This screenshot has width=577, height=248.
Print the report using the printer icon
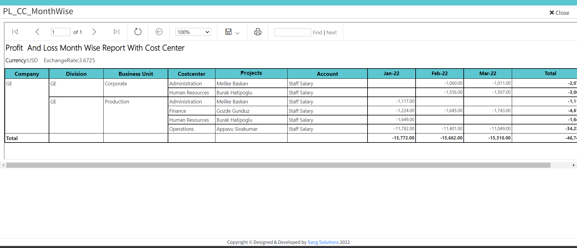[x=258, y=32]
